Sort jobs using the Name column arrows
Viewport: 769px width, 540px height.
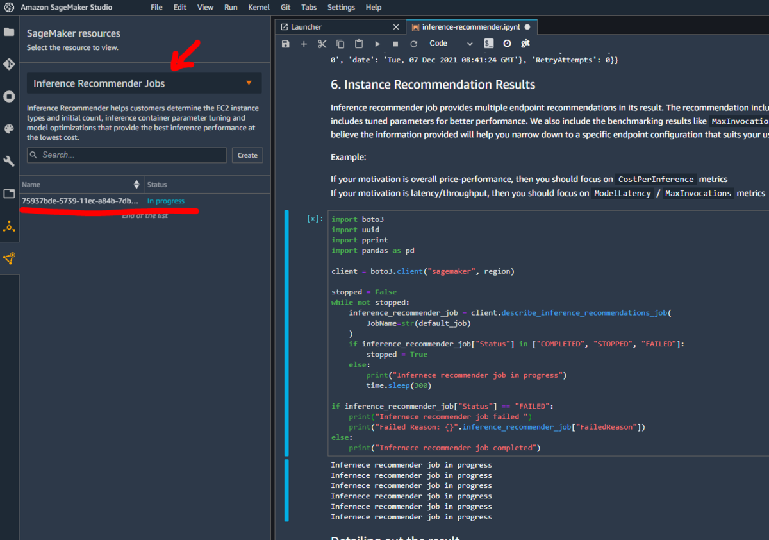pos(136,185)
